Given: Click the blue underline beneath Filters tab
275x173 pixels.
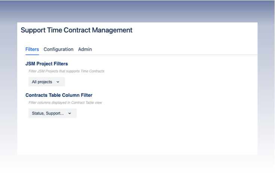Looking at the screenshot, I should pyautogui.click(x=32, y=55).
